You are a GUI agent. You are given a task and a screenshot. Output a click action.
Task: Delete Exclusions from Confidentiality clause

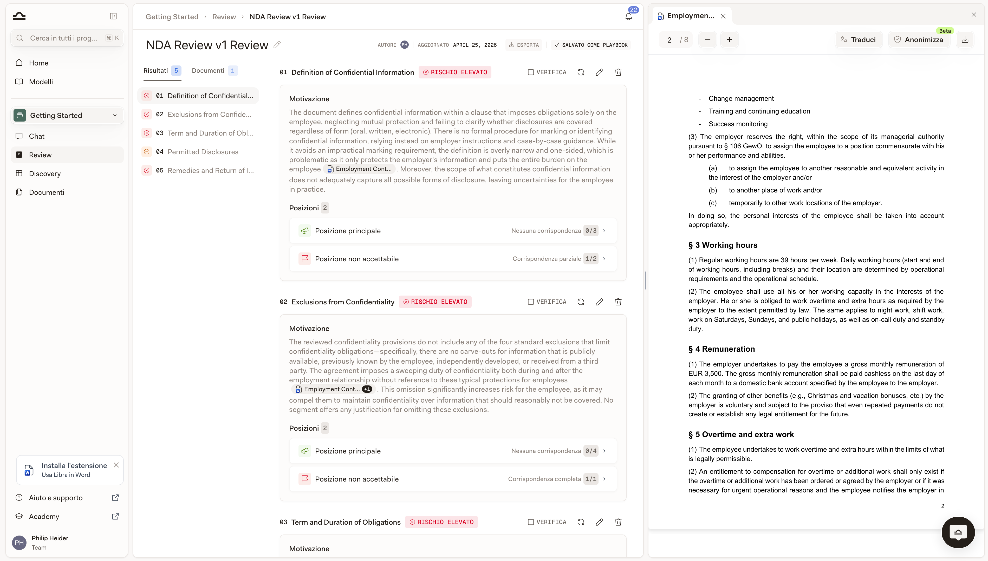coord(618,302)
